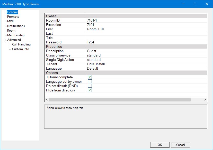Go to Notifications in the tree
Screen dimensions: 213x150
click(x=16, y=26)
